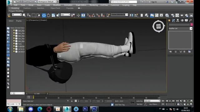Toggle the Spinner Snap button

(x=103, y=15)
